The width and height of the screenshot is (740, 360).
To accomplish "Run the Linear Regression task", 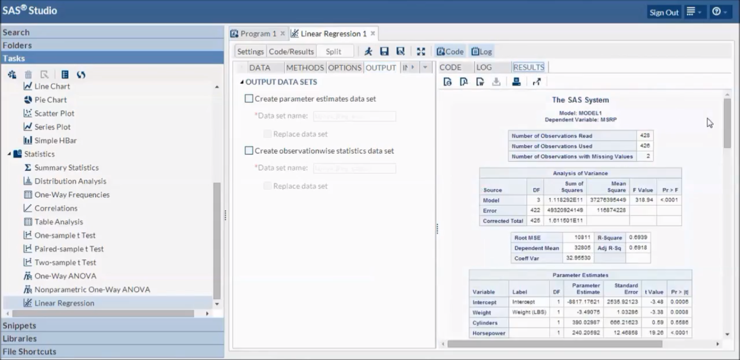I will pyautogui.click(x=368, y=51).
